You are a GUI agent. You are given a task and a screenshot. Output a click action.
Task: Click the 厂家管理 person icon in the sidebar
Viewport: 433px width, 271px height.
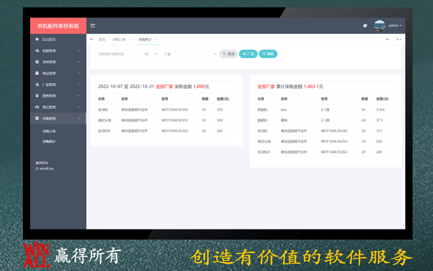point(37,84)
